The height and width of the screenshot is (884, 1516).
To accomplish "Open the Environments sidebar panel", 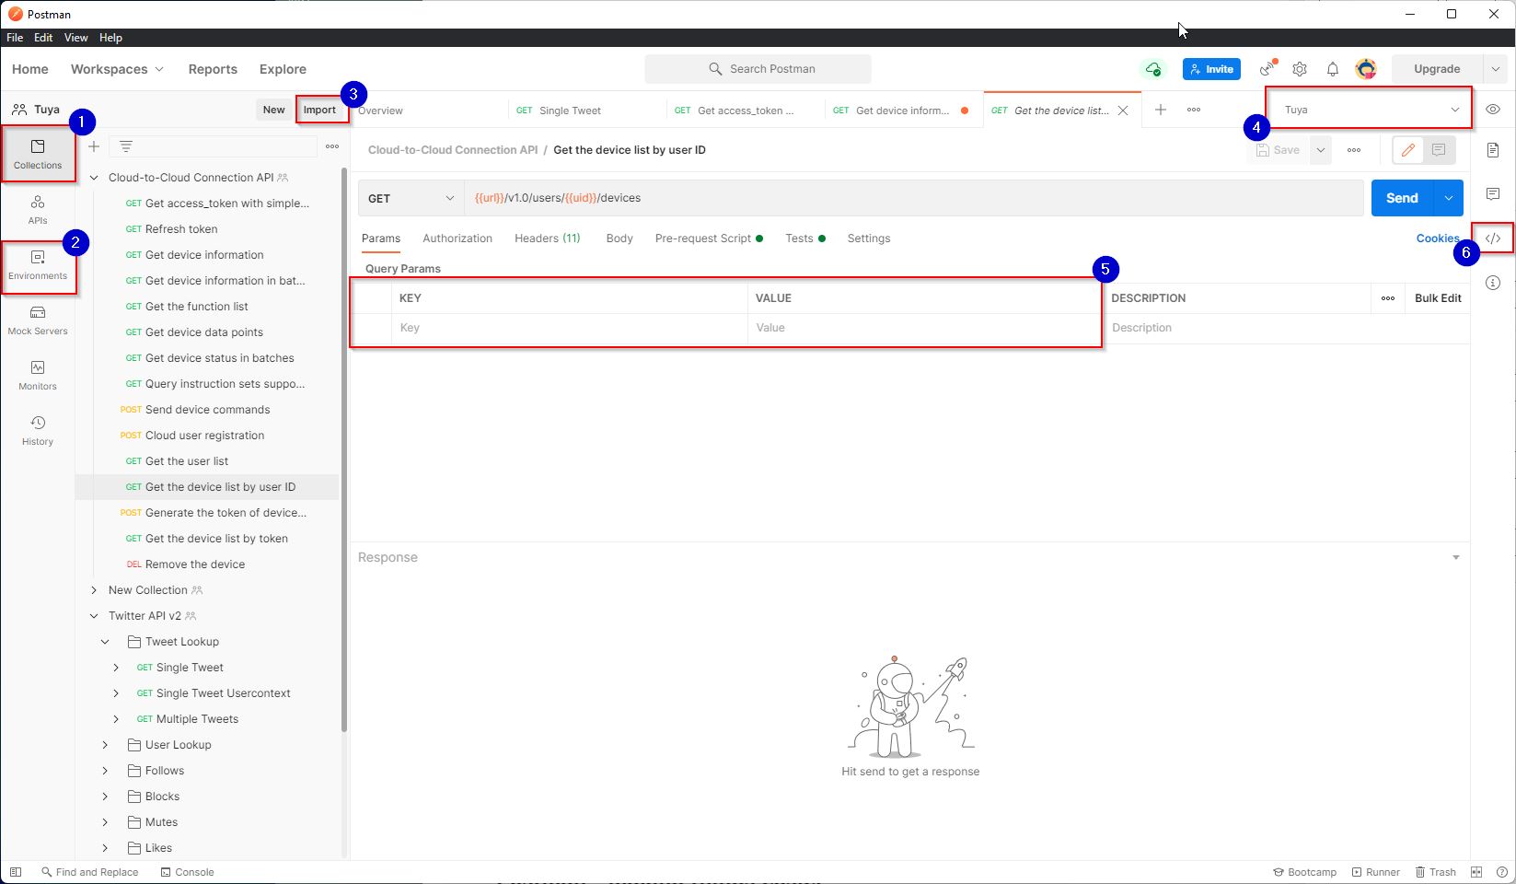I will pyautogui.click(x=38, y=265).
